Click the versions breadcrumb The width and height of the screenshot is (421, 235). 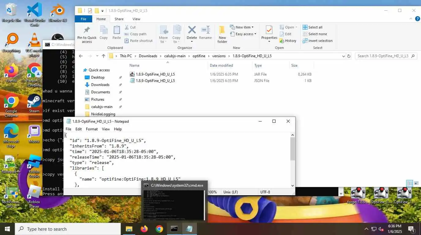pos(219,56)
